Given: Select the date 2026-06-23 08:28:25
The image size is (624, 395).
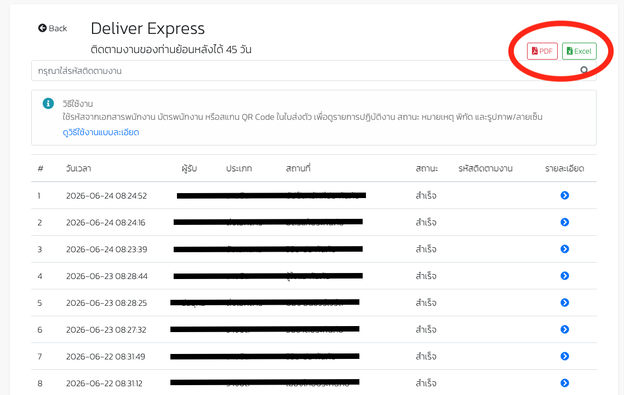Looking at the screenshot, I should click(x=106, y=303).
